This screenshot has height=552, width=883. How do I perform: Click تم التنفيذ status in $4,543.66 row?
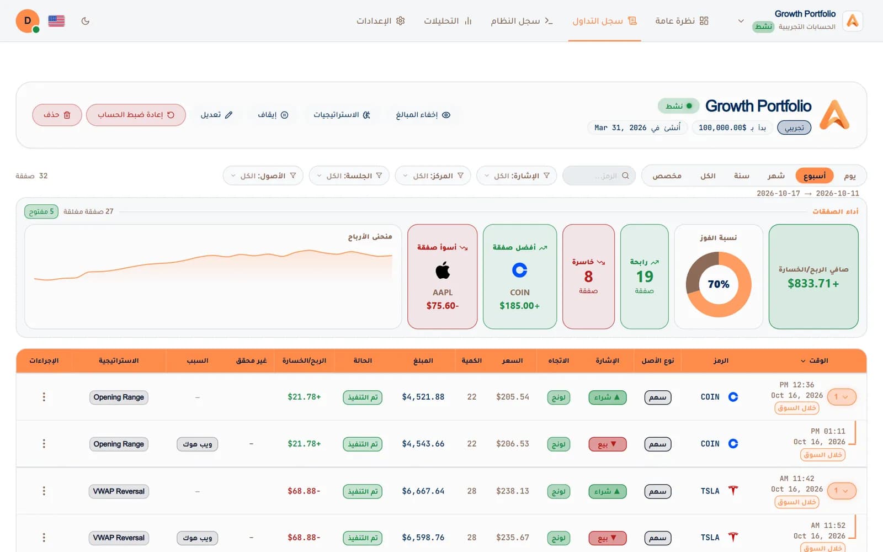[363, 444]
